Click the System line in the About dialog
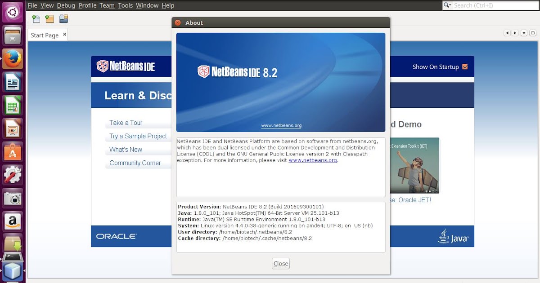This screenshot has height=283, width=540. tap(275, 226)
